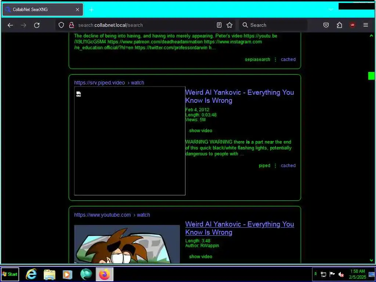
Task: Click the page scrollbar up arrow
Action: click(372, 36)
